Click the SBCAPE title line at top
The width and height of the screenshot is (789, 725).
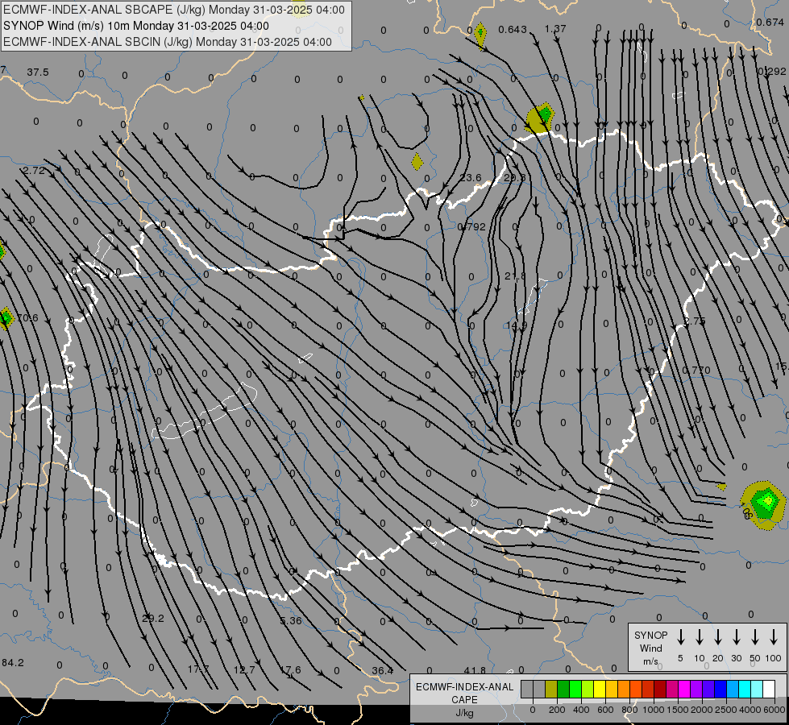tap(174, 10)
